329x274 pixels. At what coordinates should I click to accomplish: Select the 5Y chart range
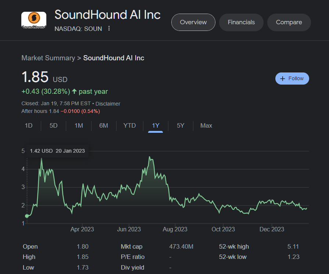pyautogui.click(x=180, y=125)
